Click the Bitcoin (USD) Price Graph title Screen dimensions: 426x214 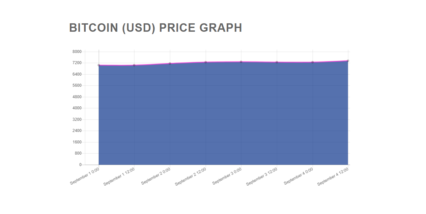[x=155, y=28]
